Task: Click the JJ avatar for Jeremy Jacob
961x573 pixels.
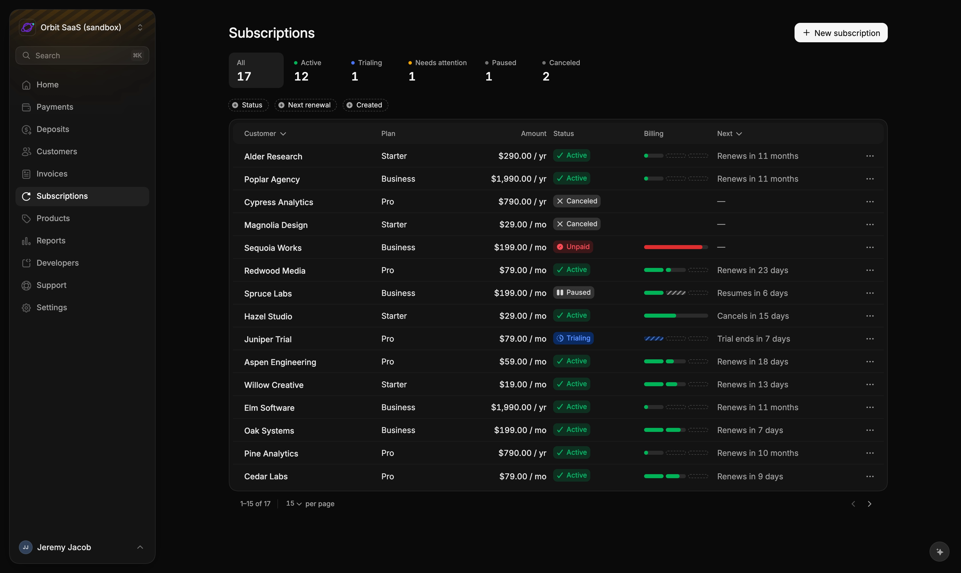Action: pos(26,547)
